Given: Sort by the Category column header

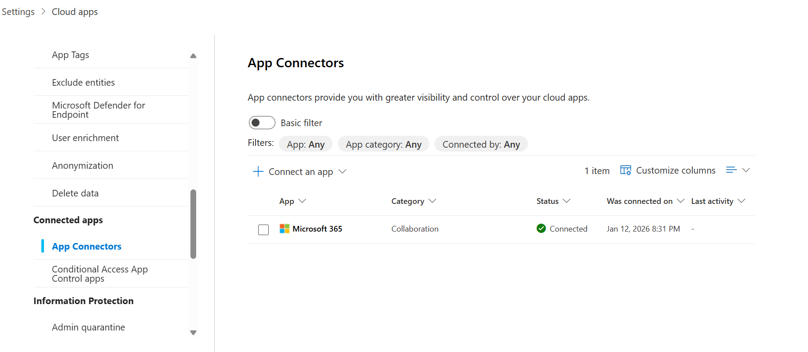Looking at the screenshot, I should [413, 201].
